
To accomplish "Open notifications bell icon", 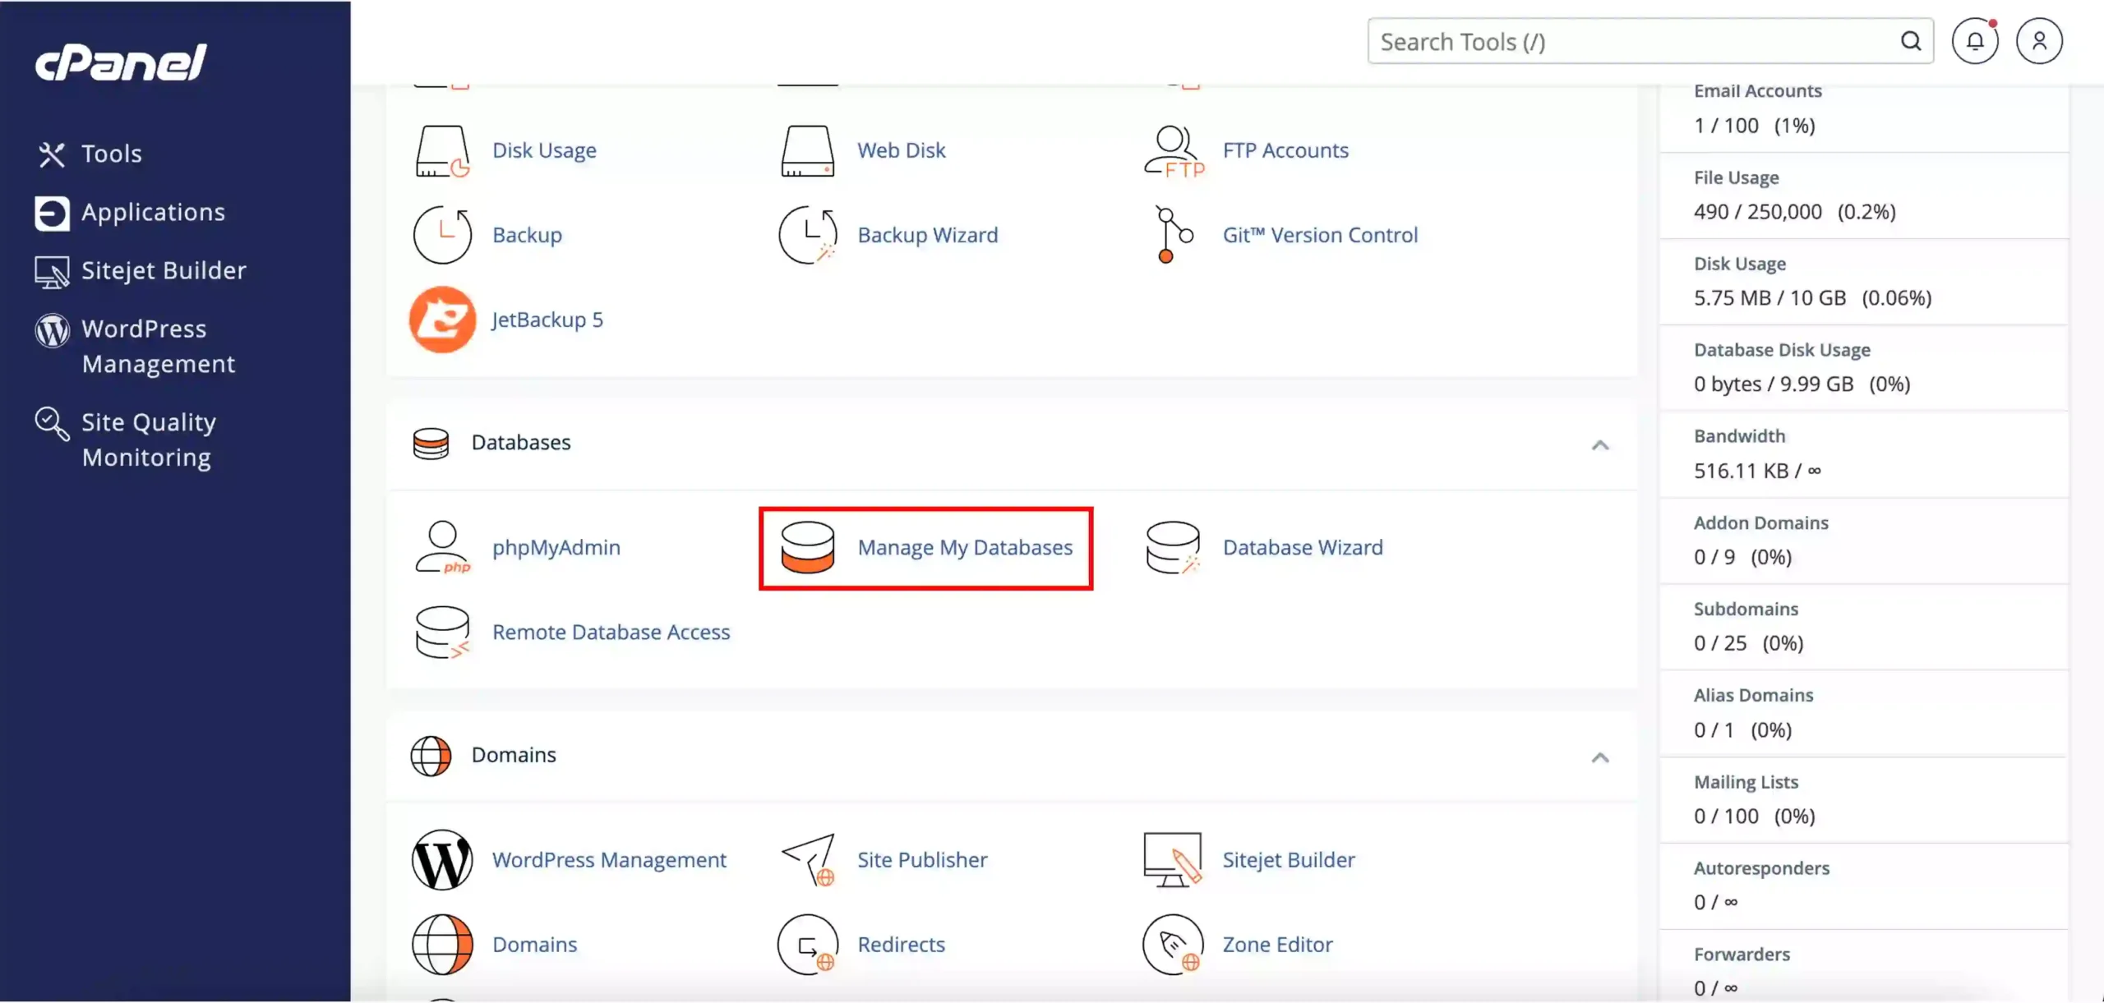I will (x=1975, y=41).
